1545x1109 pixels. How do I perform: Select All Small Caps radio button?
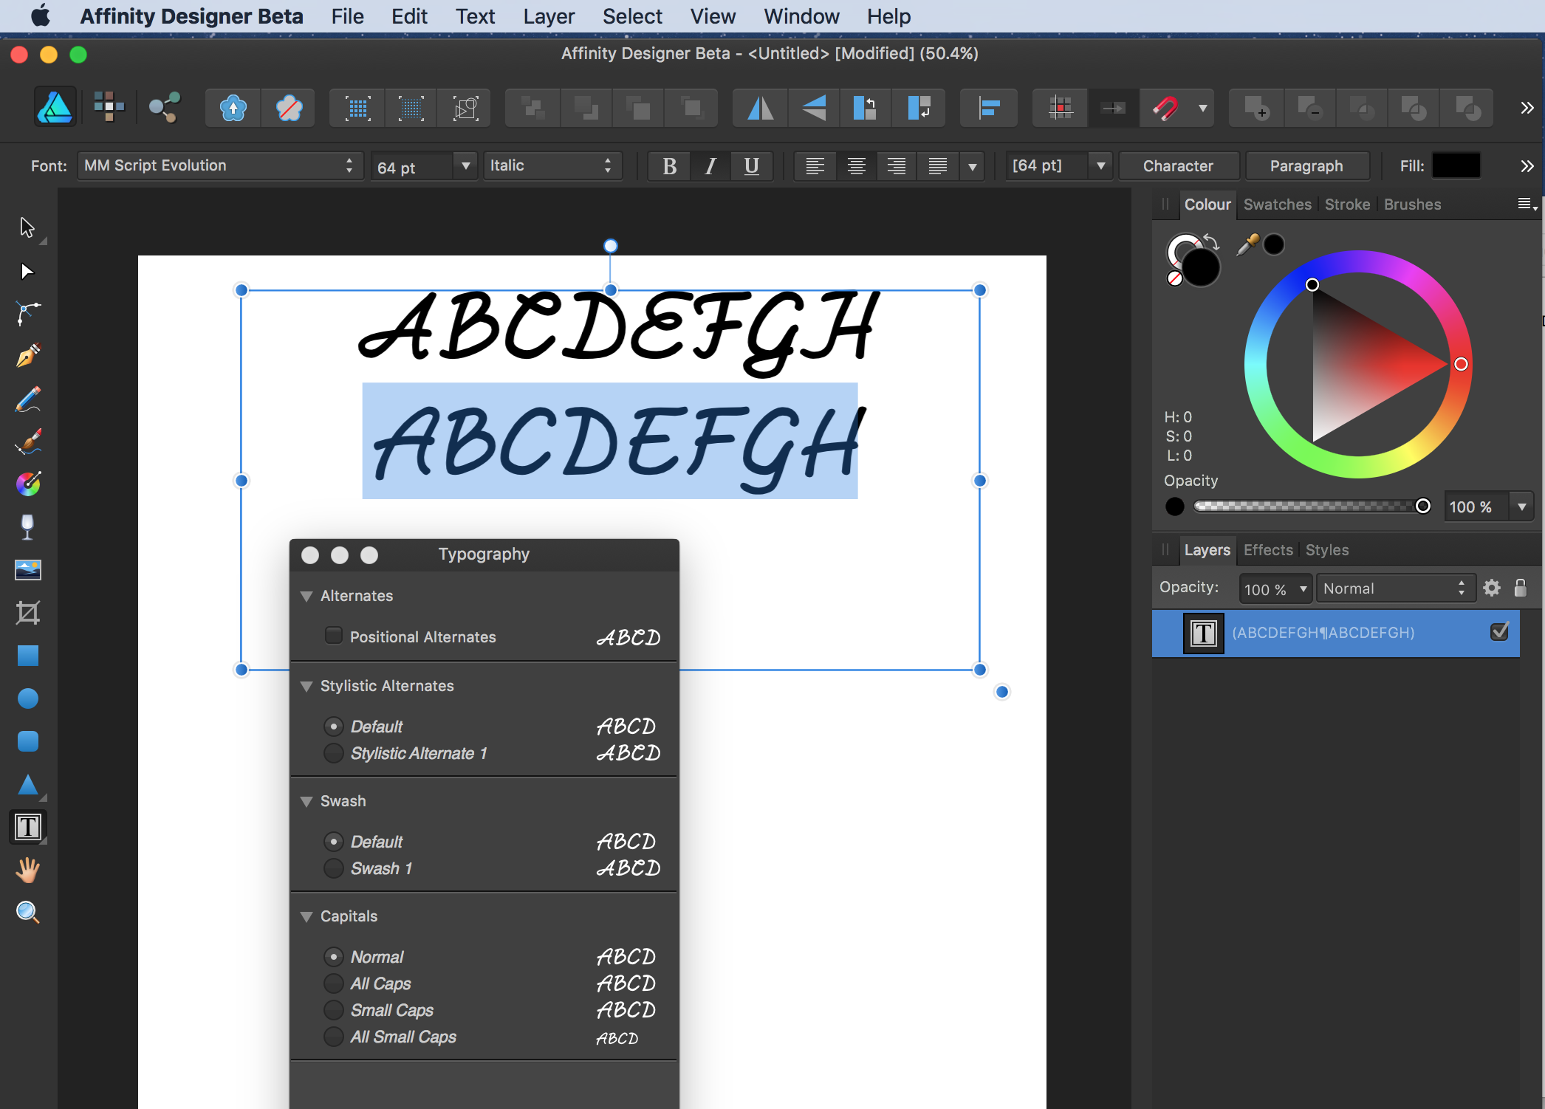(x=334, y=1037)
